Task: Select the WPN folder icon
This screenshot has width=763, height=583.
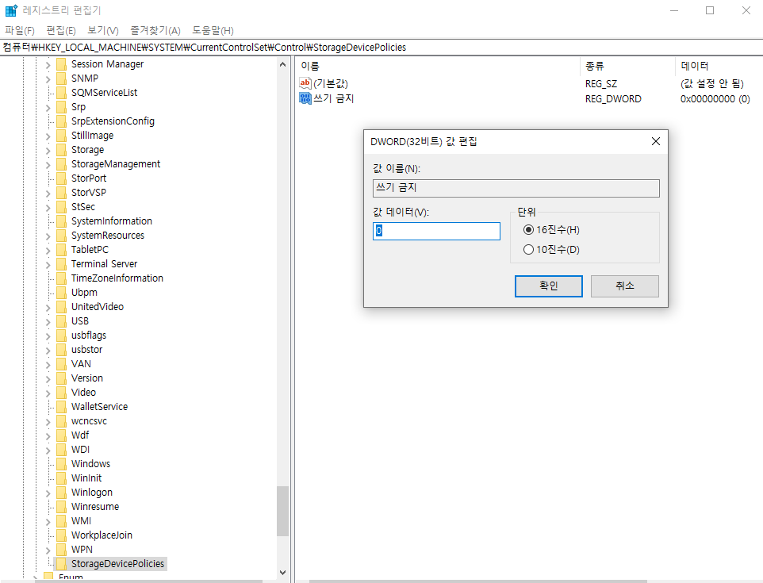Action: point(61,550)
